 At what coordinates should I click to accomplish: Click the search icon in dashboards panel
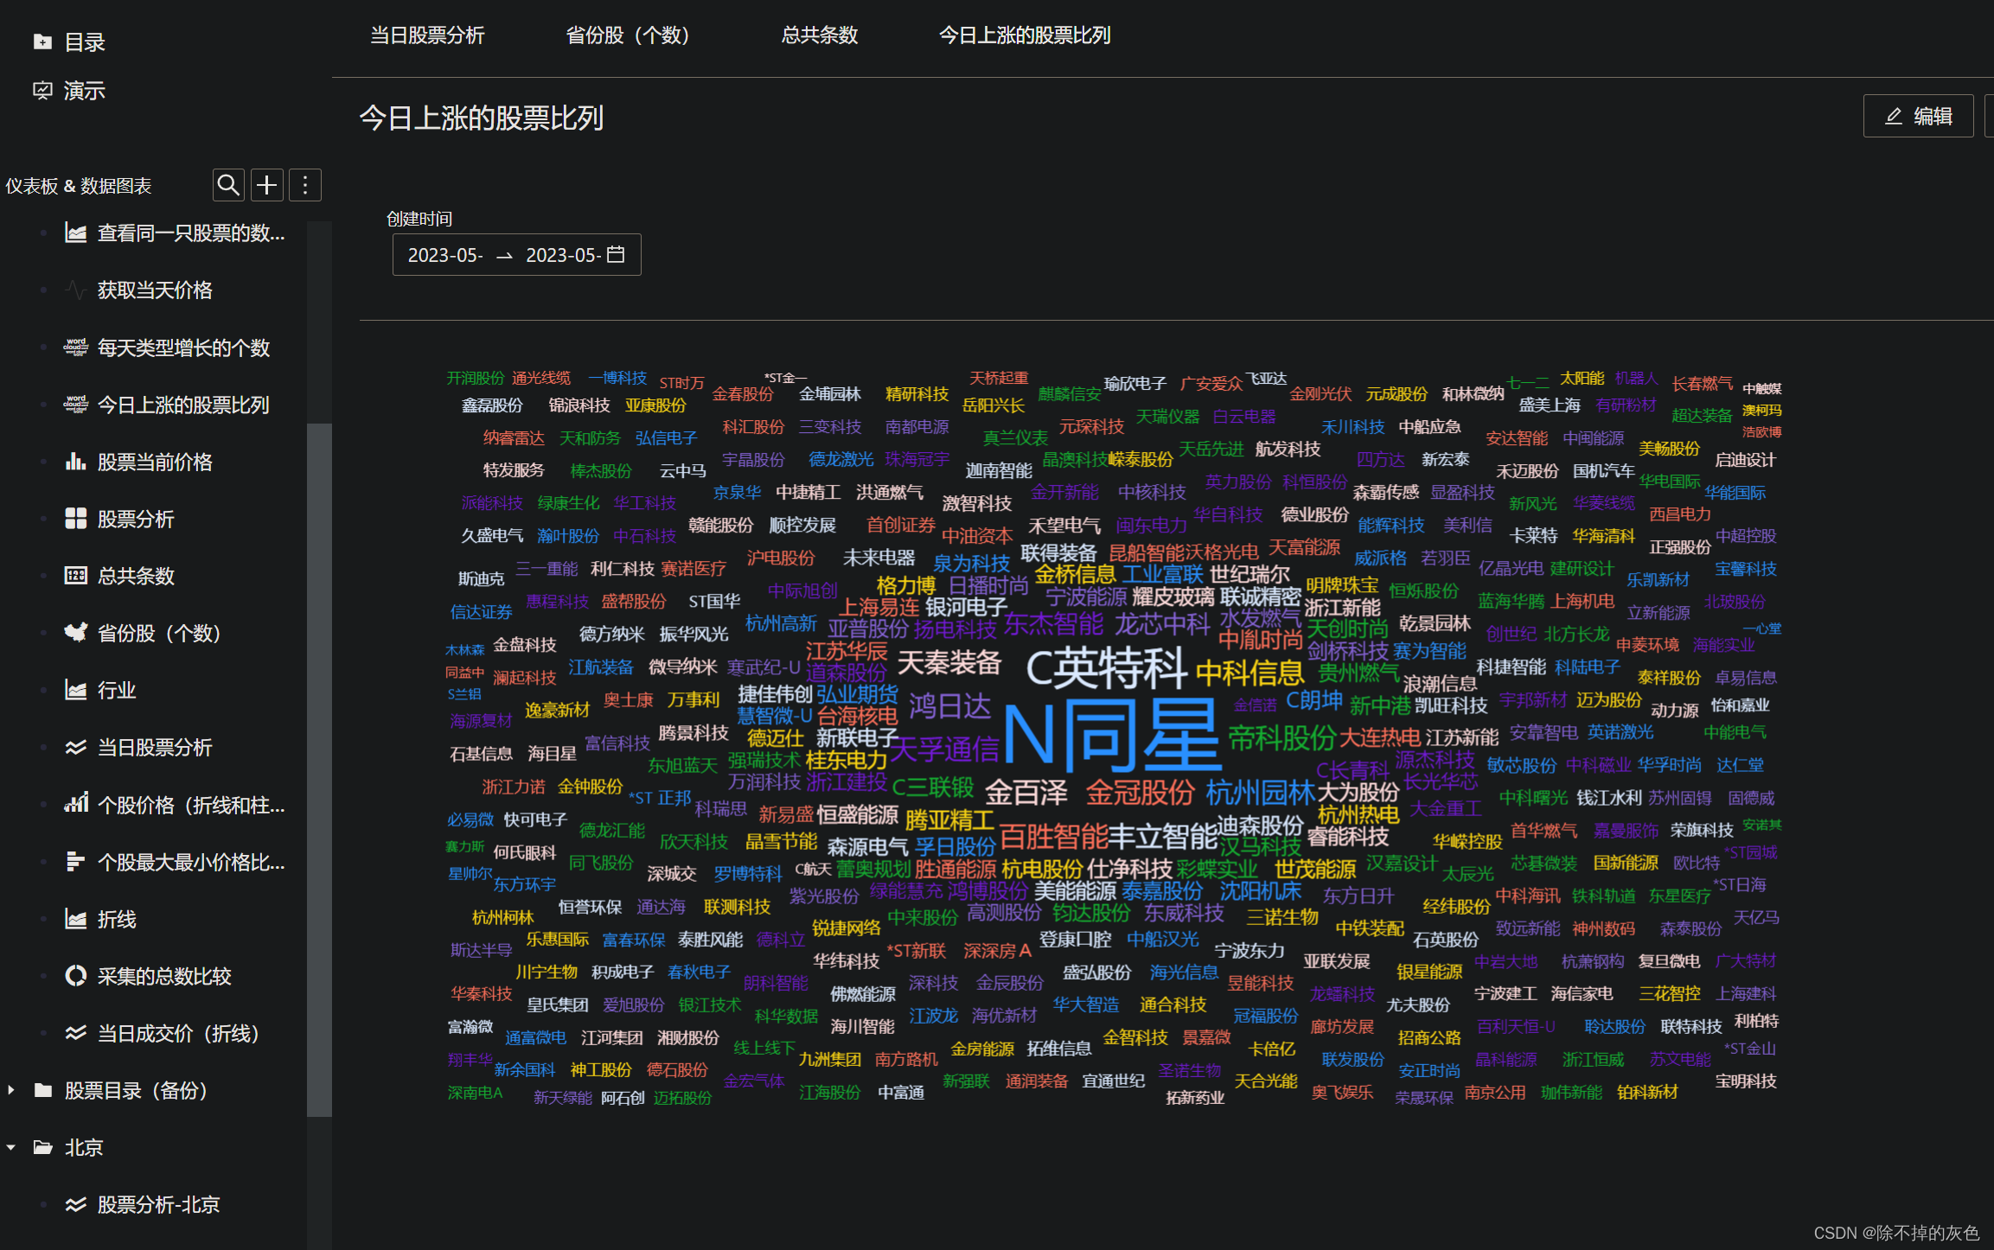tap(228, 185)
